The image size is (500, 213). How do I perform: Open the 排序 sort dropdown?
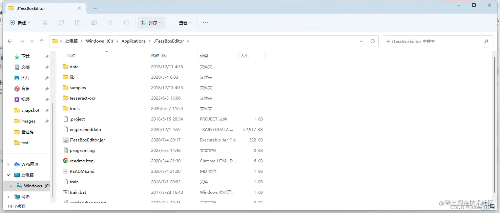[151, 23]
